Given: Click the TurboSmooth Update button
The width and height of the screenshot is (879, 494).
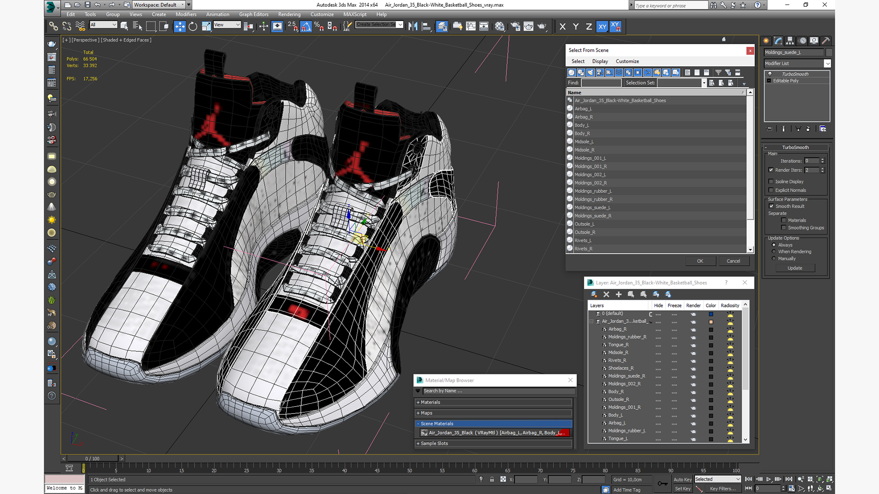Looking at the screenshot, I should (x=795, y=268).
